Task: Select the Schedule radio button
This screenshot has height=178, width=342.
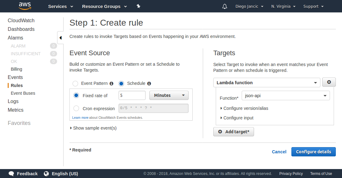Action: point(121,84)
